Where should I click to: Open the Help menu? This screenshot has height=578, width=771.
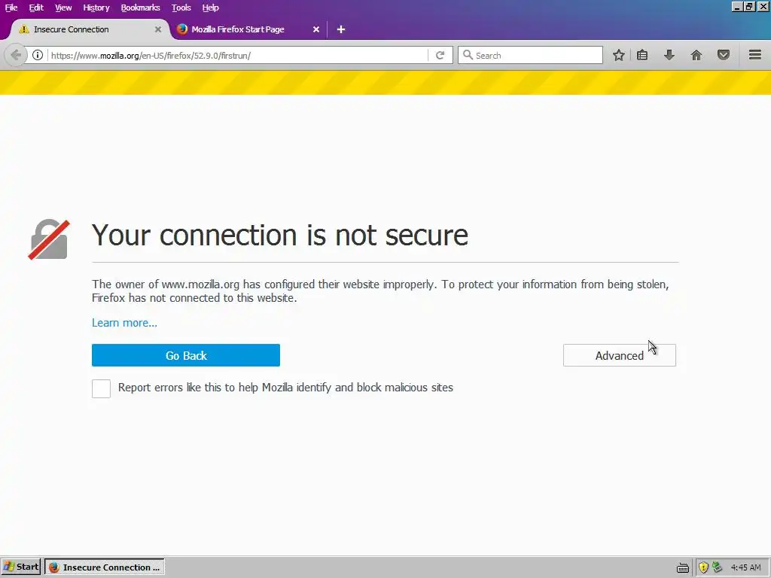pyautogui.click(x=210, y=8)
